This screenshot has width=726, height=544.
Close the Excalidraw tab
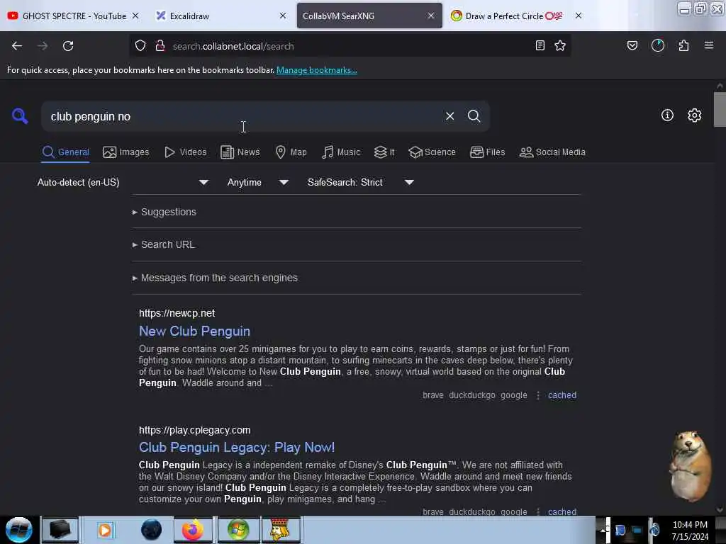pyautogui.click(x=283, y=16)
